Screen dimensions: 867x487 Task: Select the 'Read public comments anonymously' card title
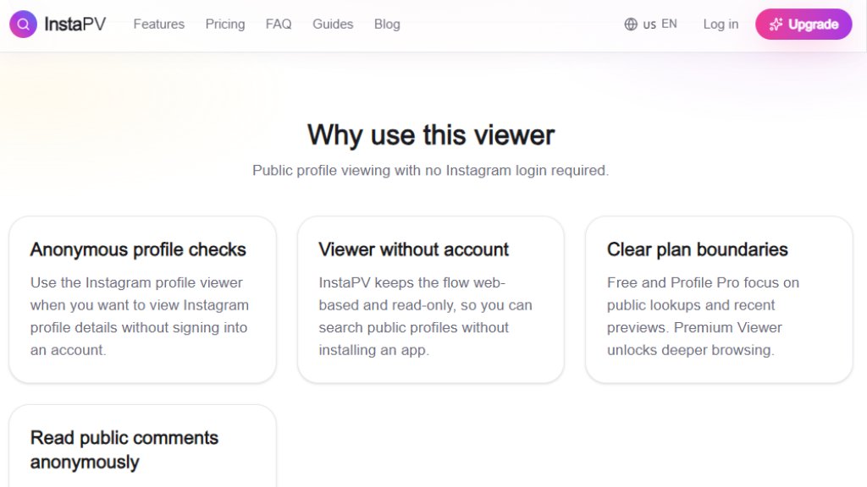coord(124,450)
